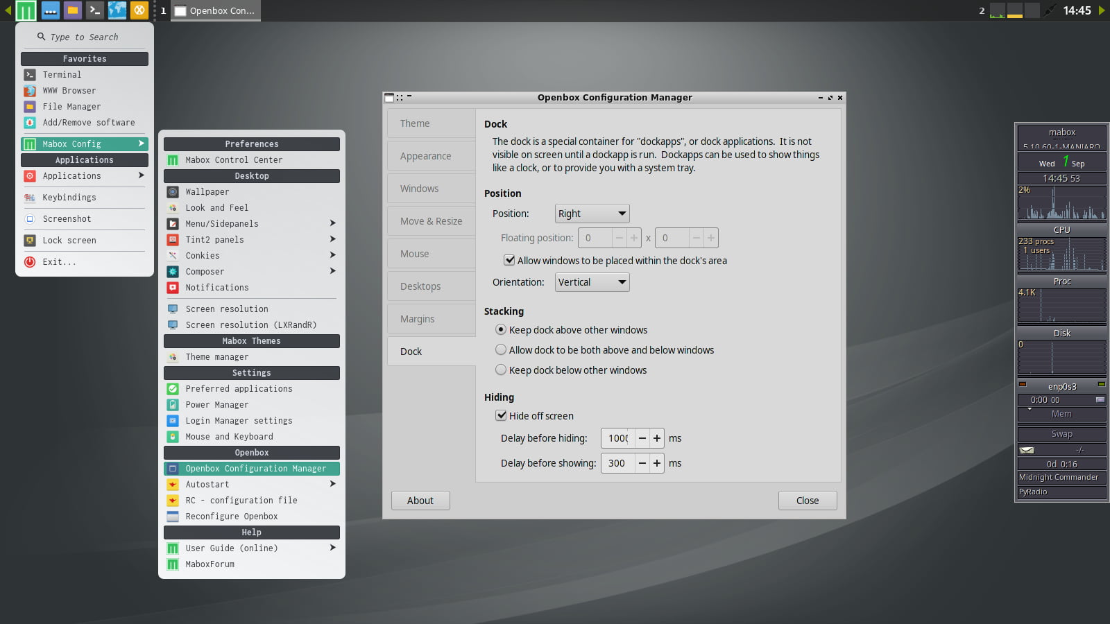The image size is (1110, 624).
Task: Open the Orientation dropdown set to Vertical
Action: point(592,282)
